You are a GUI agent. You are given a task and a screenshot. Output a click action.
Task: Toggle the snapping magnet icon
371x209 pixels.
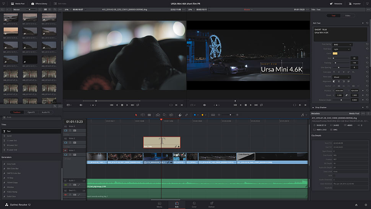(x=180, y=115)
